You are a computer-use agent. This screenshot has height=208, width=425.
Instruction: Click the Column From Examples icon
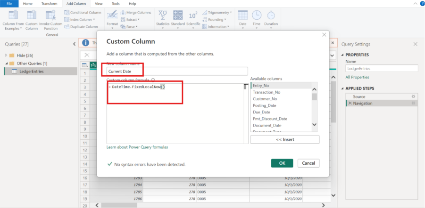(x=12, y=15)
